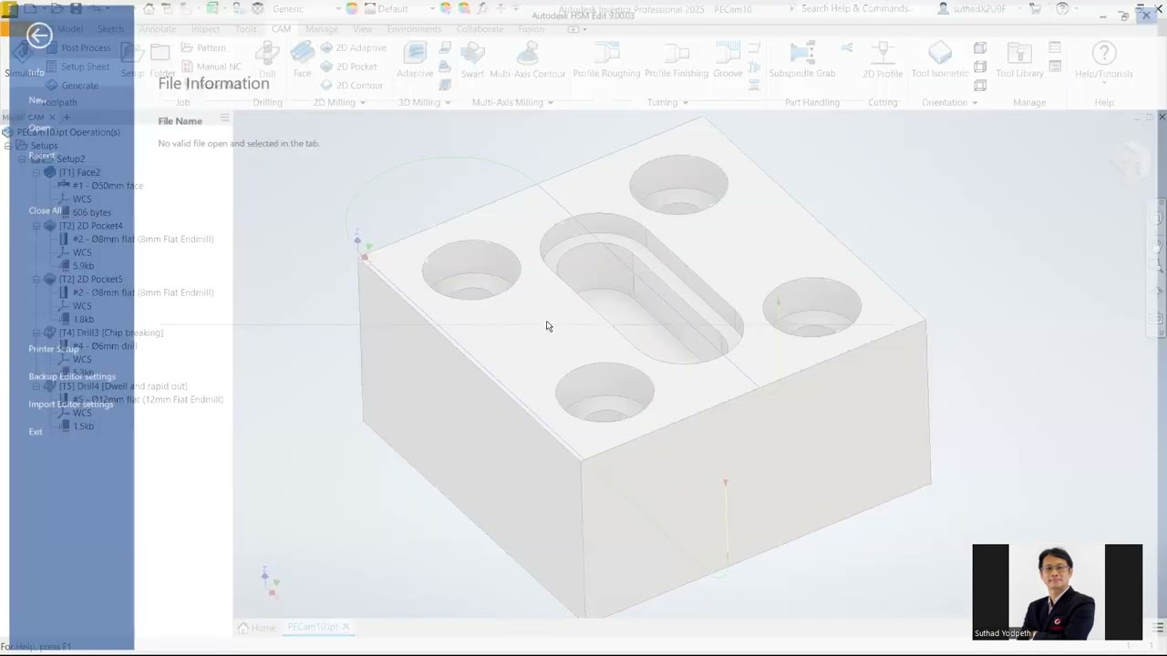Click the help question mark in title bar
The image size is (1167, 656).
[1062, 9]
